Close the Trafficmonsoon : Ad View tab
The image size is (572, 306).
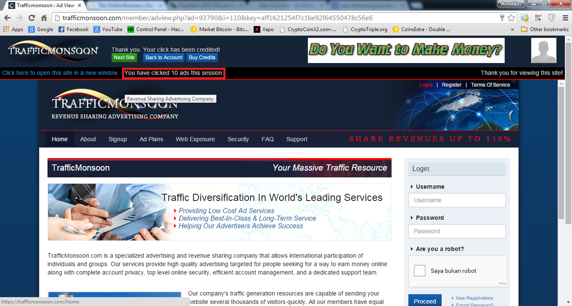(x=79, y=5)
